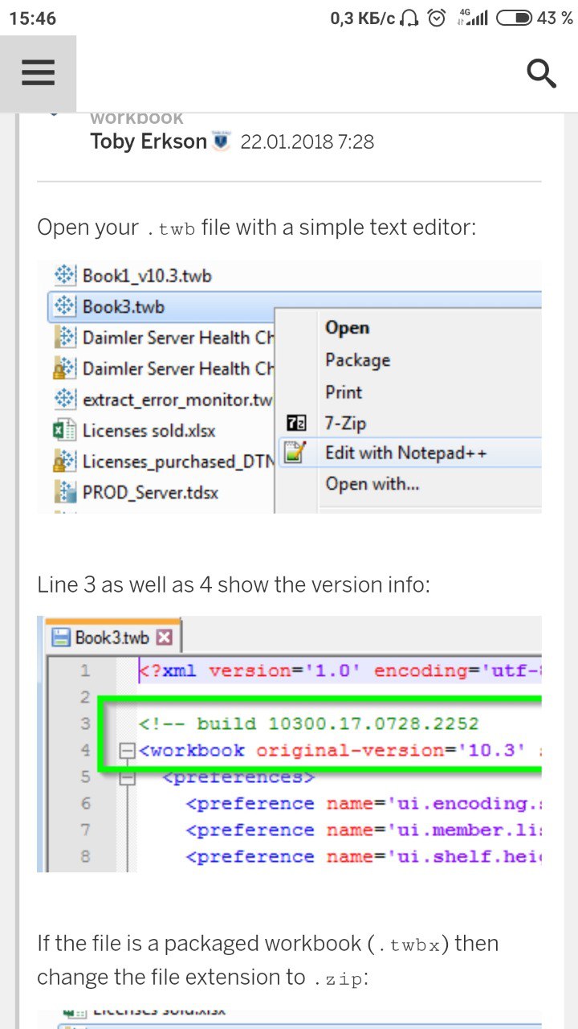Viewport: 578px width, 1029px height.
Task: Click the build 10300.17.0728.2252 comment line
Action: click(x=308, y=724)
